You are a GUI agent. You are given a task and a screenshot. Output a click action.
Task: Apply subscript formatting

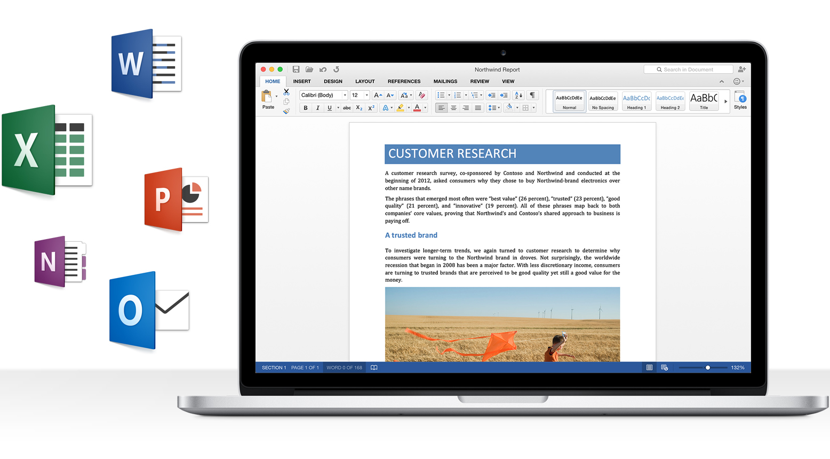(360, 108)
